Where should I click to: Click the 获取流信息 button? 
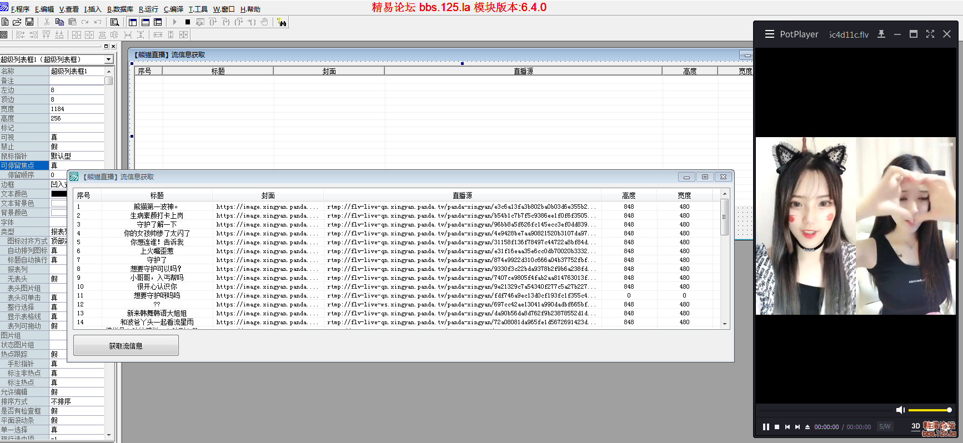[x=126, y=346]
